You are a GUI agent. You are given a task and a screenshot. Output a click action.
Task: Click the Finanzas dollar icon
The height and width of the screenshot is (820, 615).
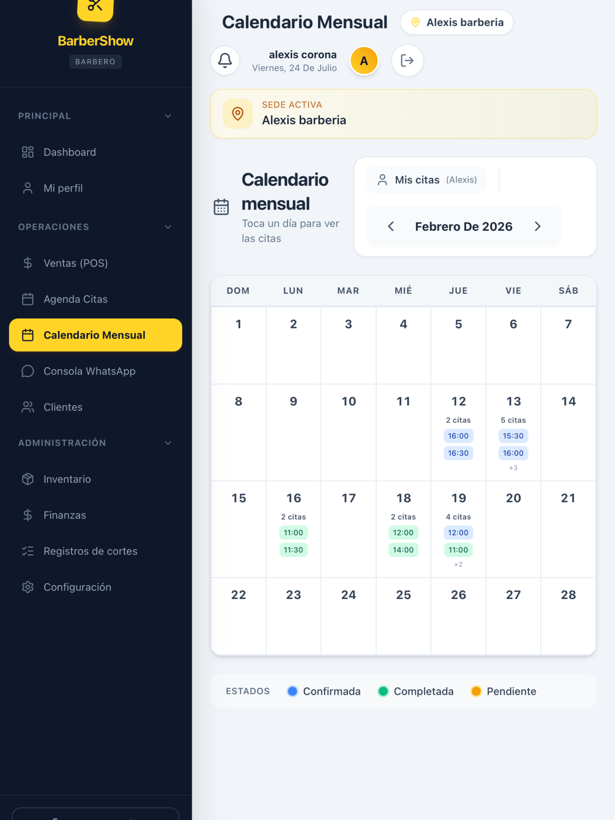(x=28, y=515)
